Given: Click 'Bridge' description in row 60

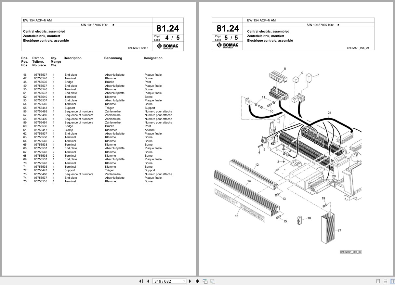Looking at the screenshot, I should coord(69,126).
